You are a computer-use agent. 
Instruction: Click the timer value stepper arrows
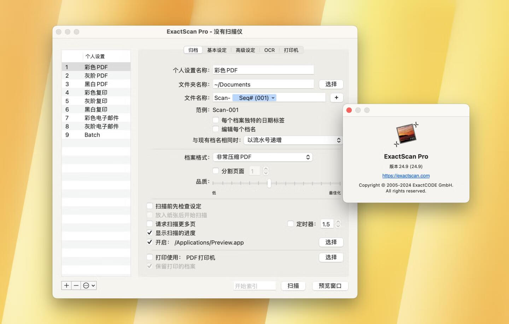[x=338, y=224]
